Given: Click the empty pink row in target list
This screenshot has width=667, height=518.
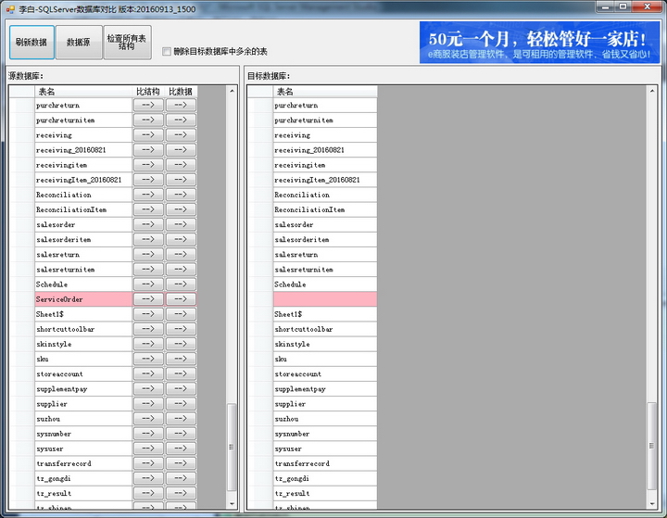Looking at the screenshot, I should pos(325,299).
